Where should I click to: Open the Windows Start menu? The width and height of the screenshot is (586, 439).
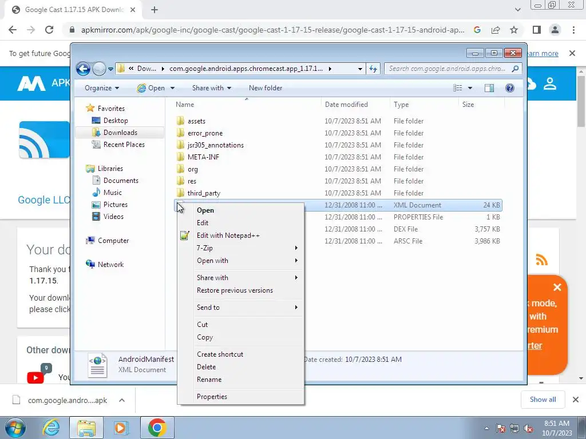(15, 428)
